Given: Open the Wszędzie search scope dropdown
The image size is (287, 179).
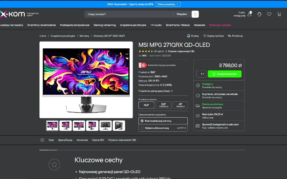Looking at the screenshot, I should (x=182, y=14).
